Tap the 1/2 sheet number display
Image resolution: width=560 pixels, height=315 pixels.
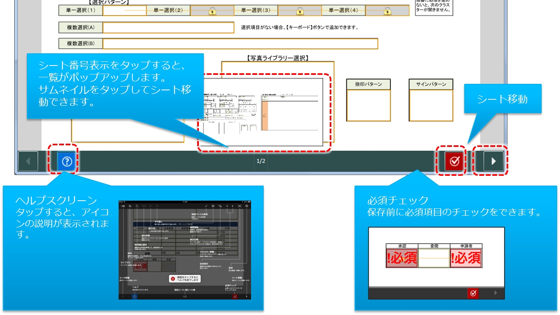pyautogui.click(x=261, y=161)
